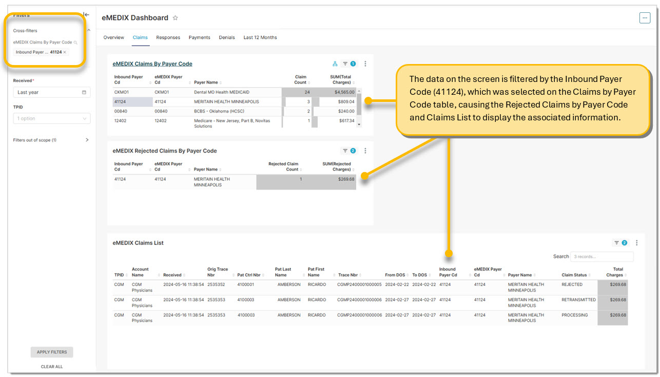
Task: Click the applied filters icon on Claims By Payer Code
Action: 348,64
